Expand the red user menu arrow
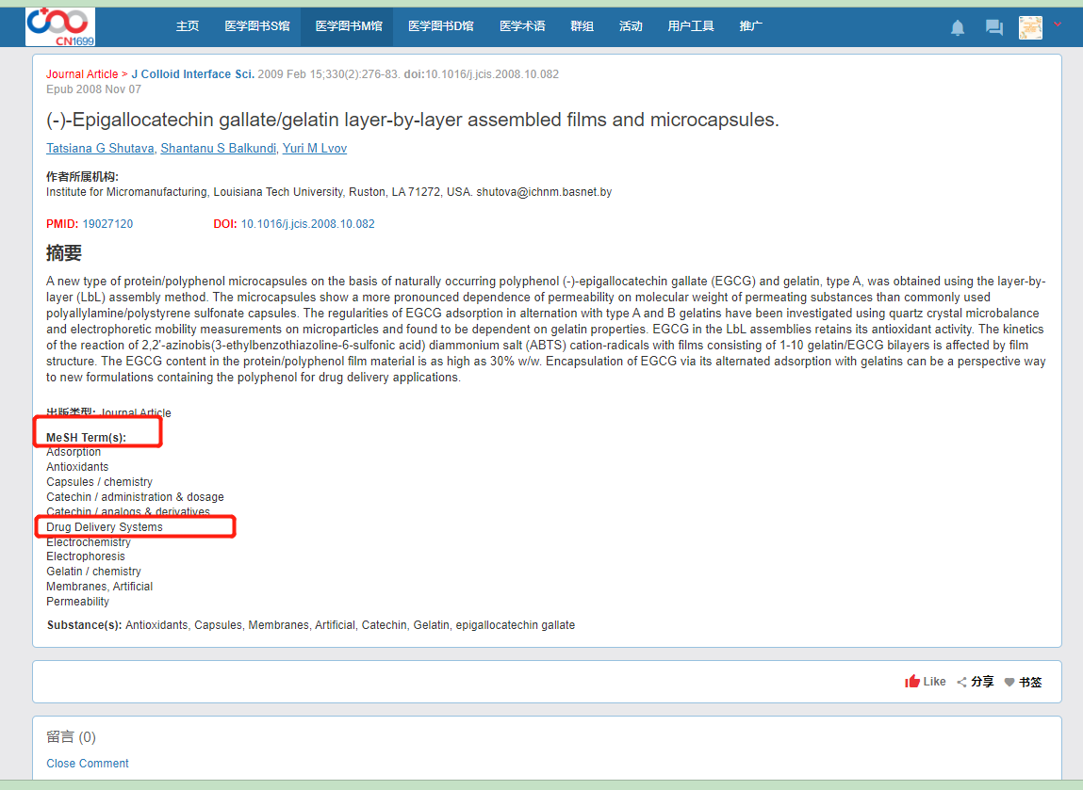 click(x=1058, y=24)
